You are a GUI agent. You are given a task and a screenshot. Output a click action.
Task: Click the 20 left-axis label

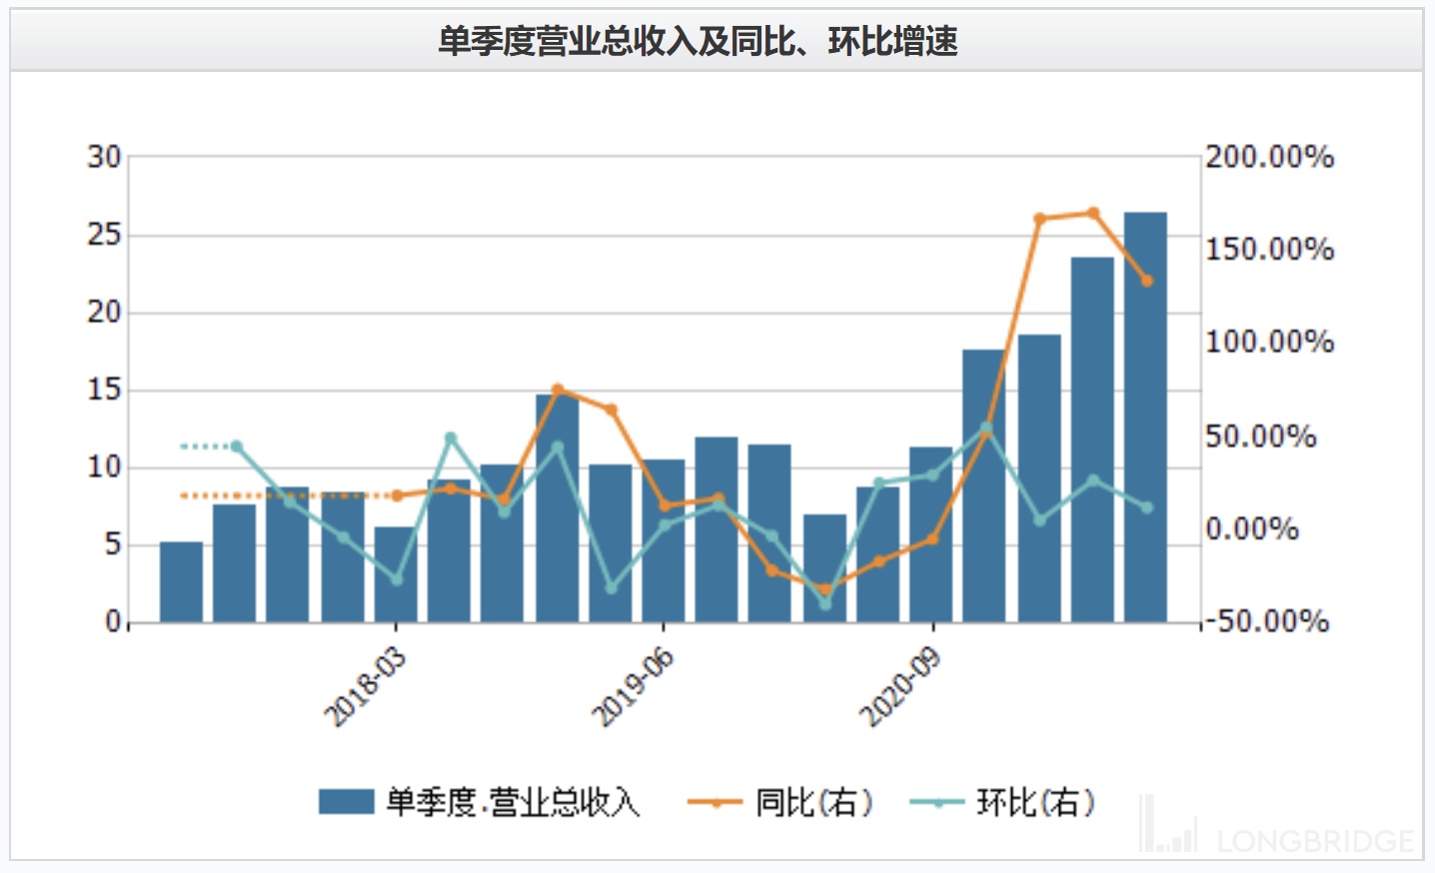(104, 313)
